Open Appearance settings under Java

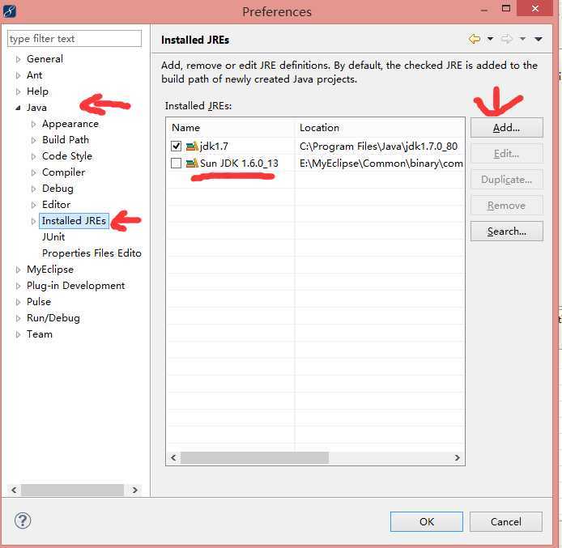70,124
